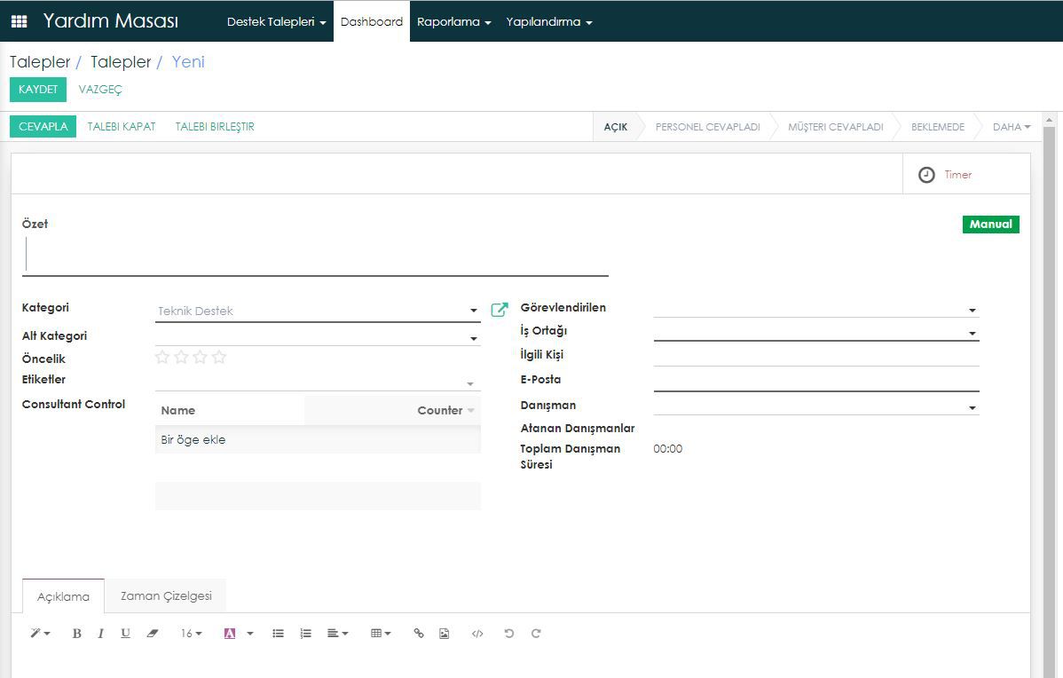
Task: Switch to the Zaman Çizelgesi tab
Action: [166, 595]
